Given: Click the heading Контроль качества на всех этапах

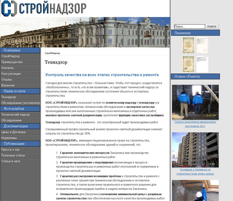Looking at the screenshot, I should click(102, 75).
